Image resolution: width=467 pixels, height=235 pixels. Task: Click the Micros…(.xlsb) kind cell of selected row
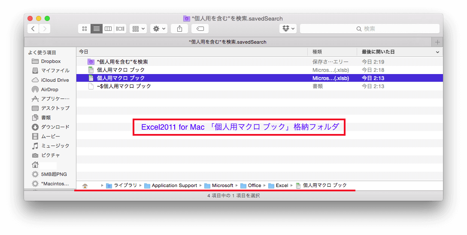pos(331,78)
